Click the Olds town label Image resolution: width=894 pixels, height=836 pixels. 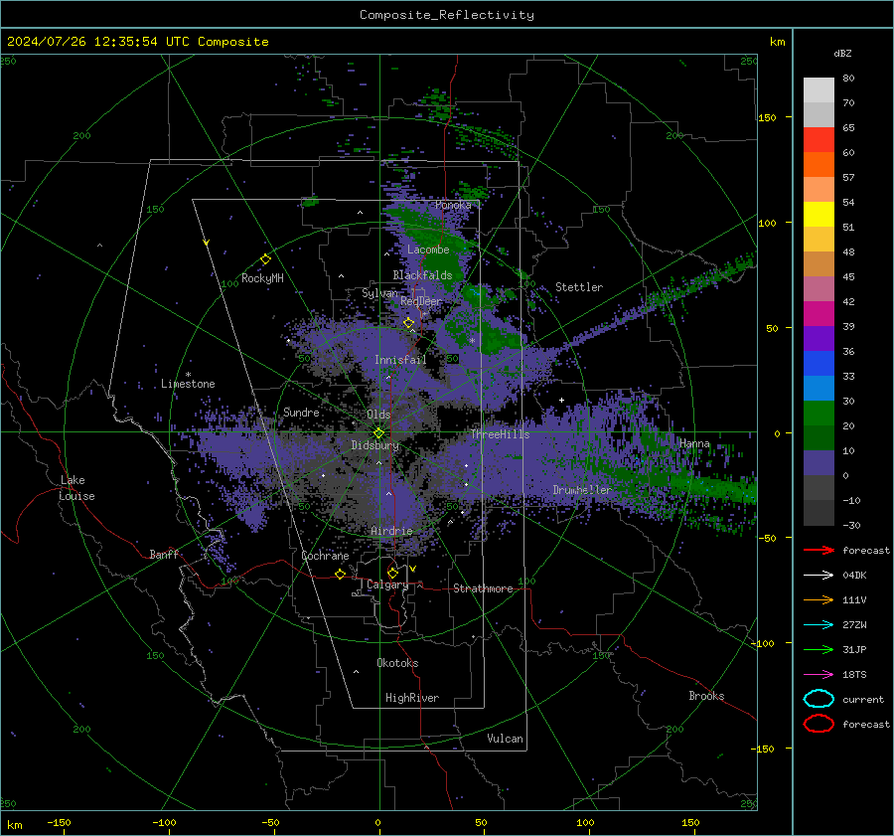378,415
